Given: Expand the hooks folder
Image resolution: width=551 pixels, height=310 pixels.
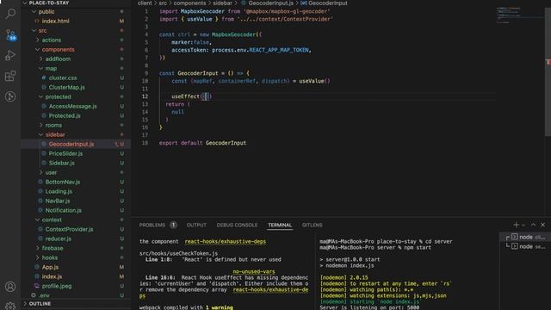Looking at the screenshot, I should pos(50,257).
